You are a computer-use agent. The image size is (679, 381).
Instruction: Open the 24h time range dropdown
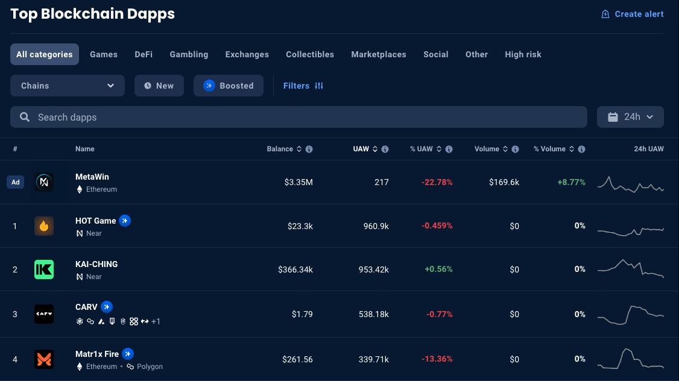pyautogui.click(x=630, y=117)
